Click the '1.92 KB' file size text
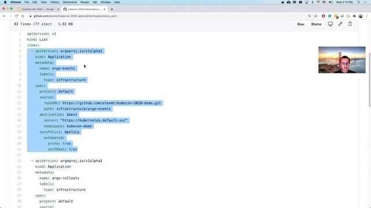371x208 pixels. [66, 24]
